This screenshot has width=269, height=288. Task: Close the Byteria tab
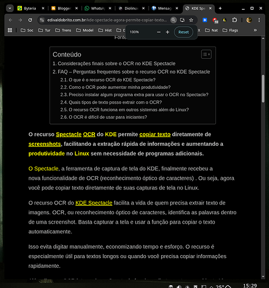coord(43,8)
